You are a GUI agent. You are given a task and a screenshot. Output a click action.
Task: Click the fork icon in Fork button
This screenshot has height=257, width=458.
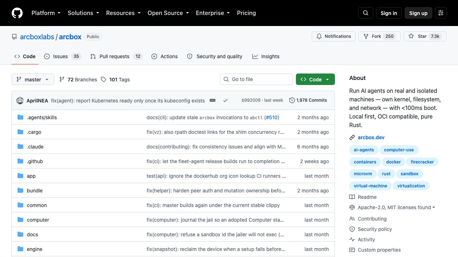pyautogui.click(x=366, y=36)
